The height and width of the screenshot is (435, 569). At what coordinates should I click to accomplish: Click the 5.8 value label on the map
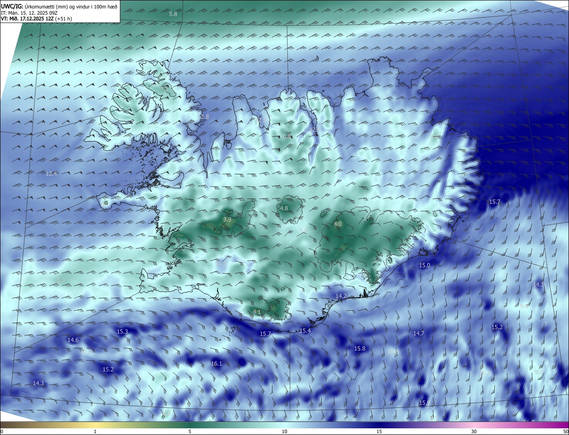click(173, 14)
